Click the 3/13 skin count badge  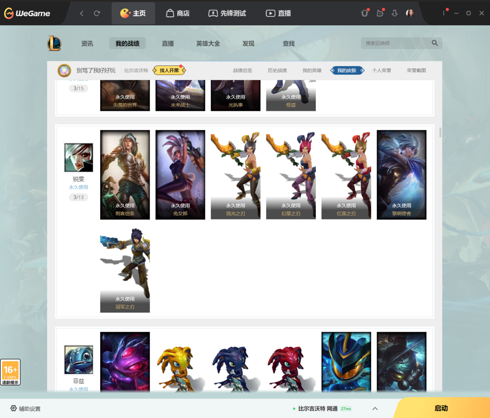78,197
